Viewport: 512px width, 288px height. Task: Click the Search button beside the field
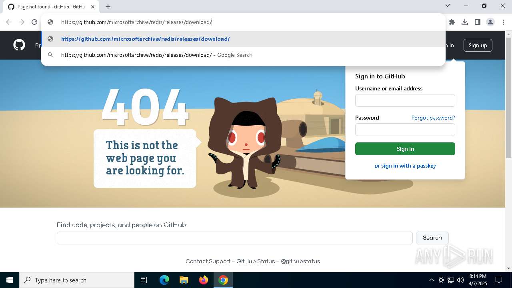(432, 238)
